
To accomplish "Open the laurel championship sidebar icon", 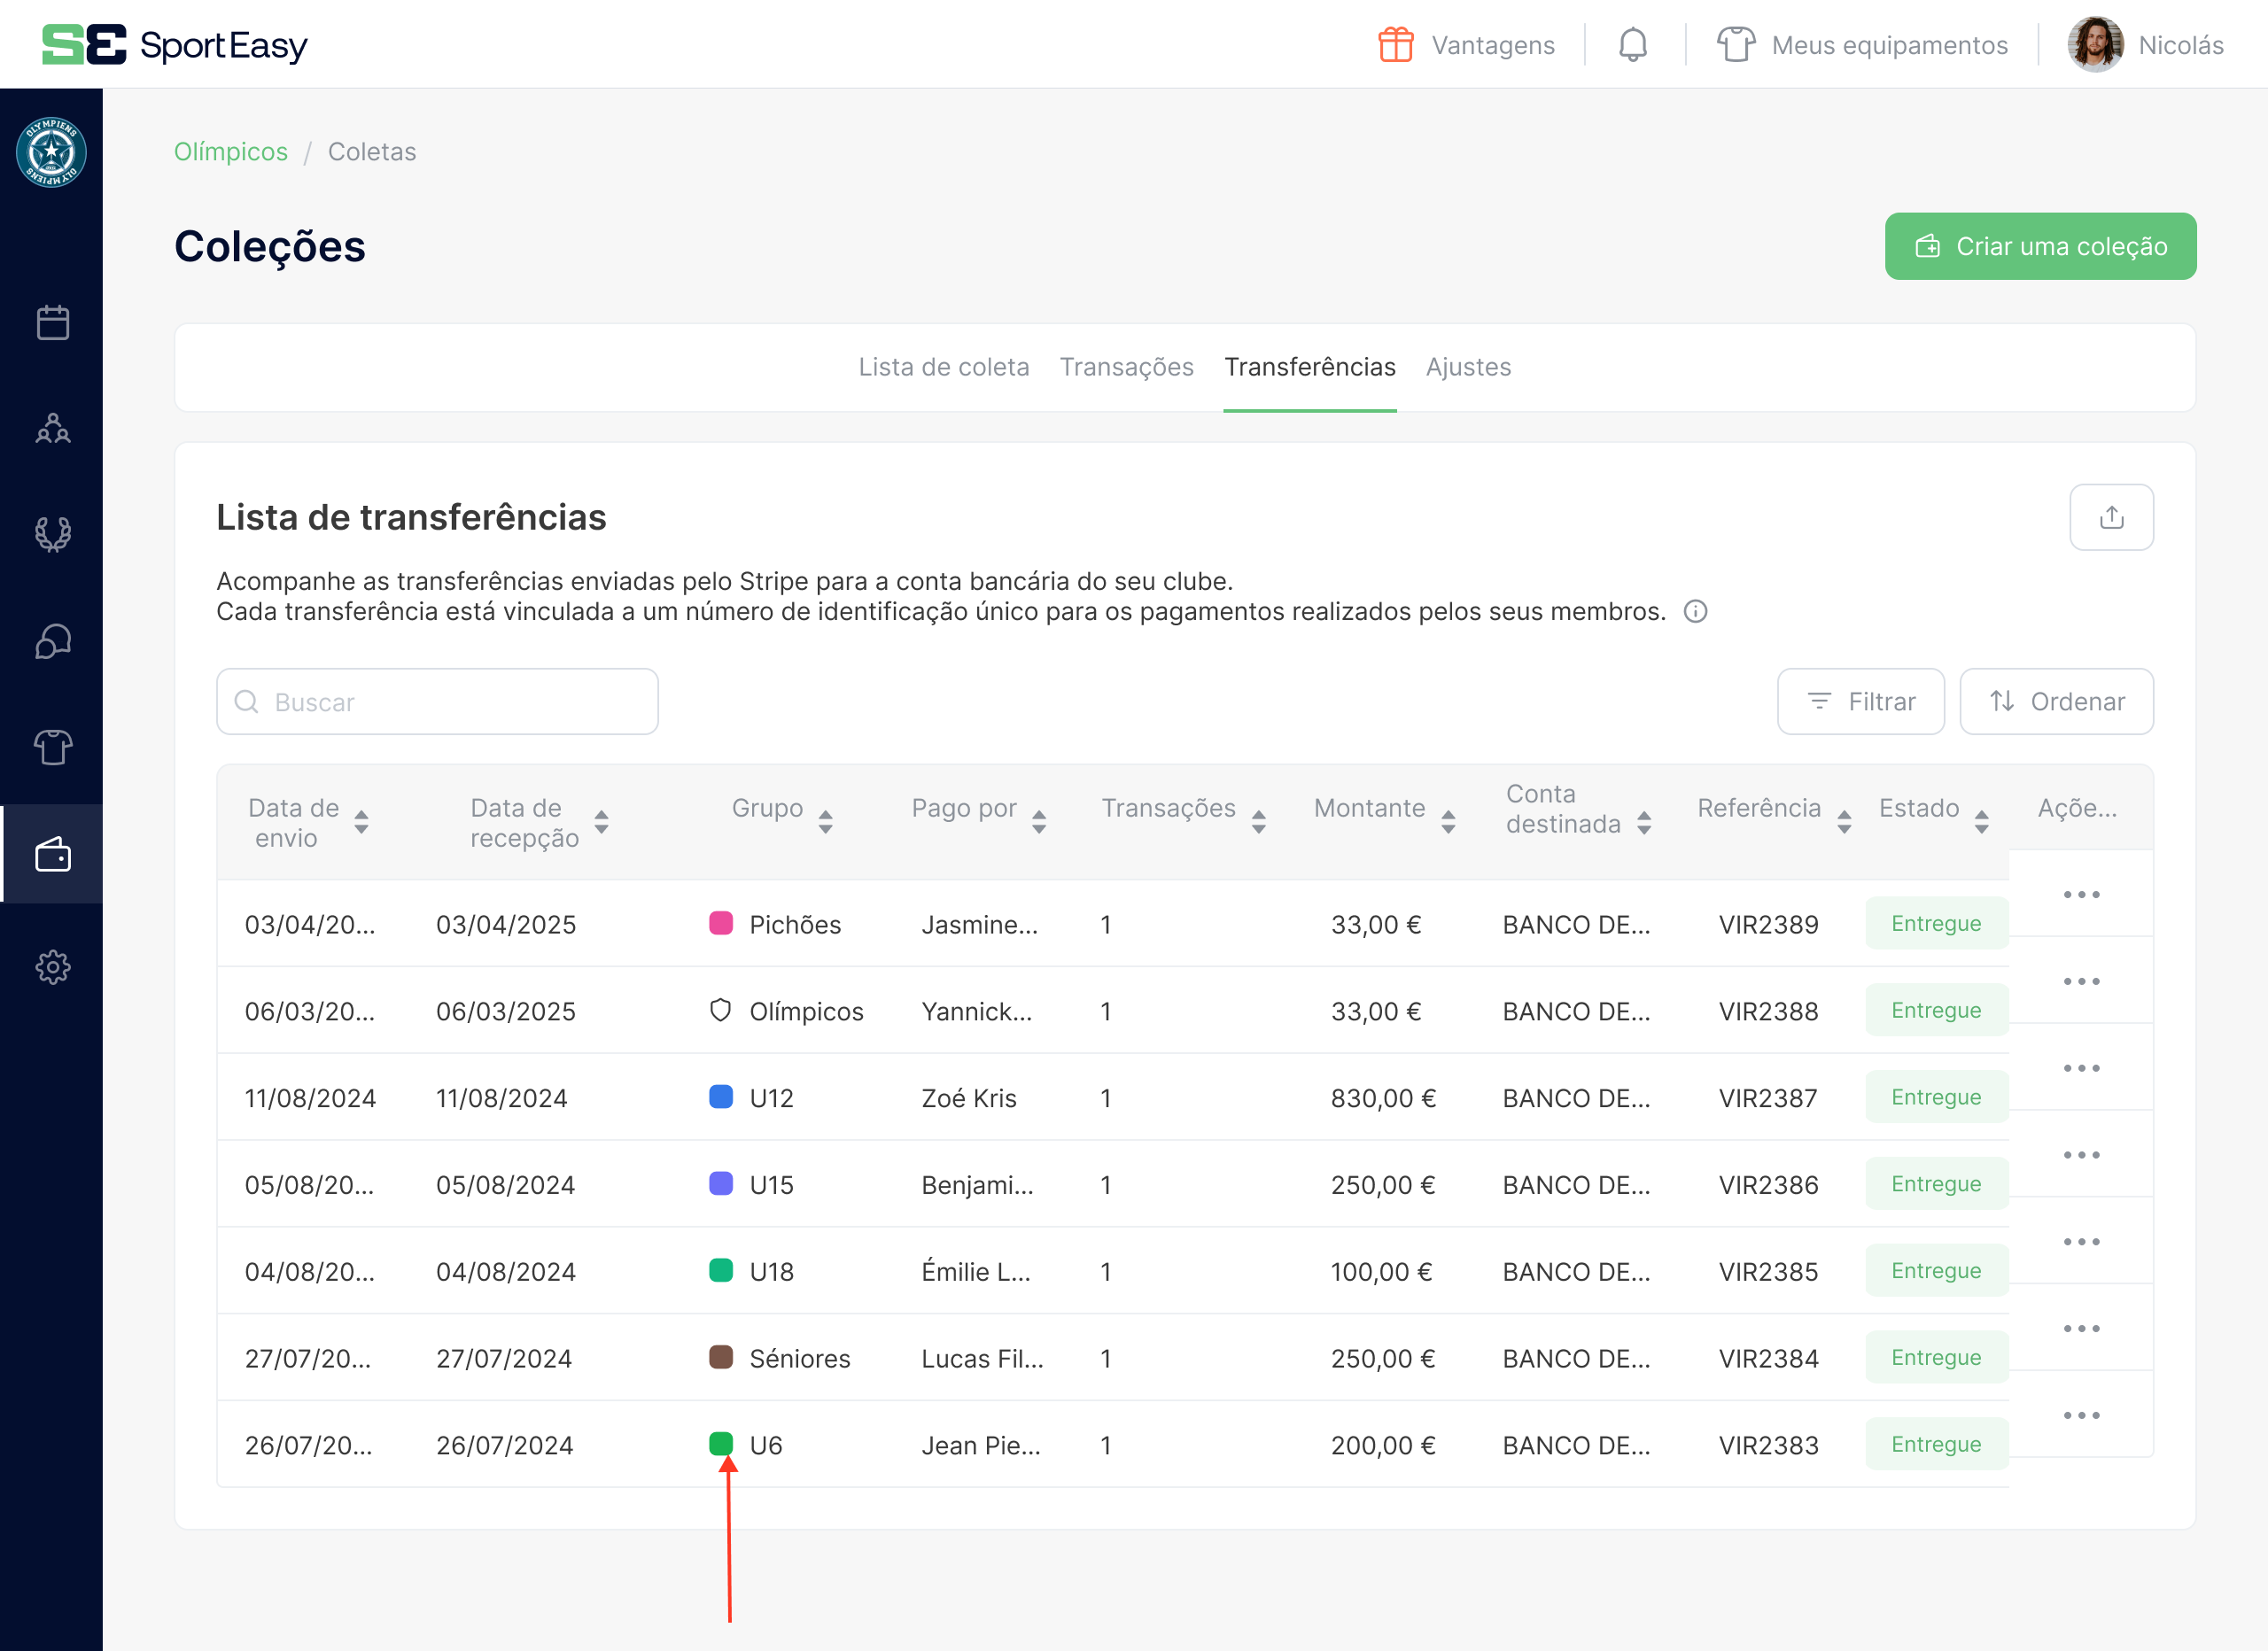I will 52,534.
